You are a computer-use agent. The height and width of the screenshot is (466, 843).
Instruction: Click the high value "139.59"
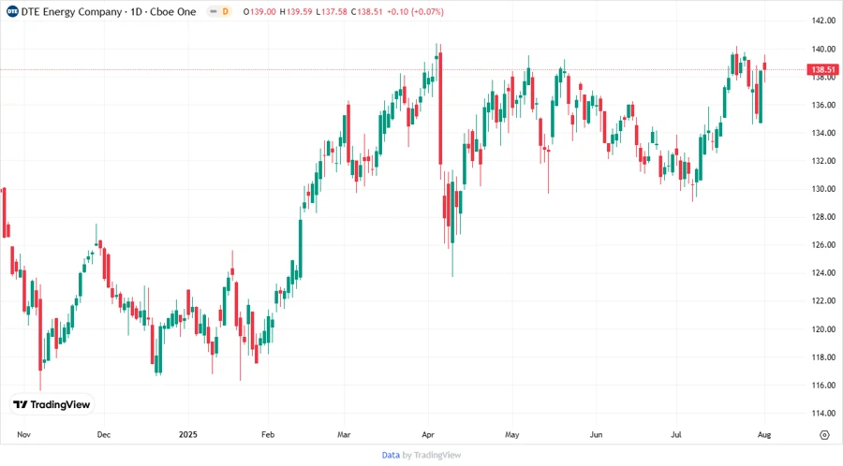pyautogui.click(x=300, y=12)
